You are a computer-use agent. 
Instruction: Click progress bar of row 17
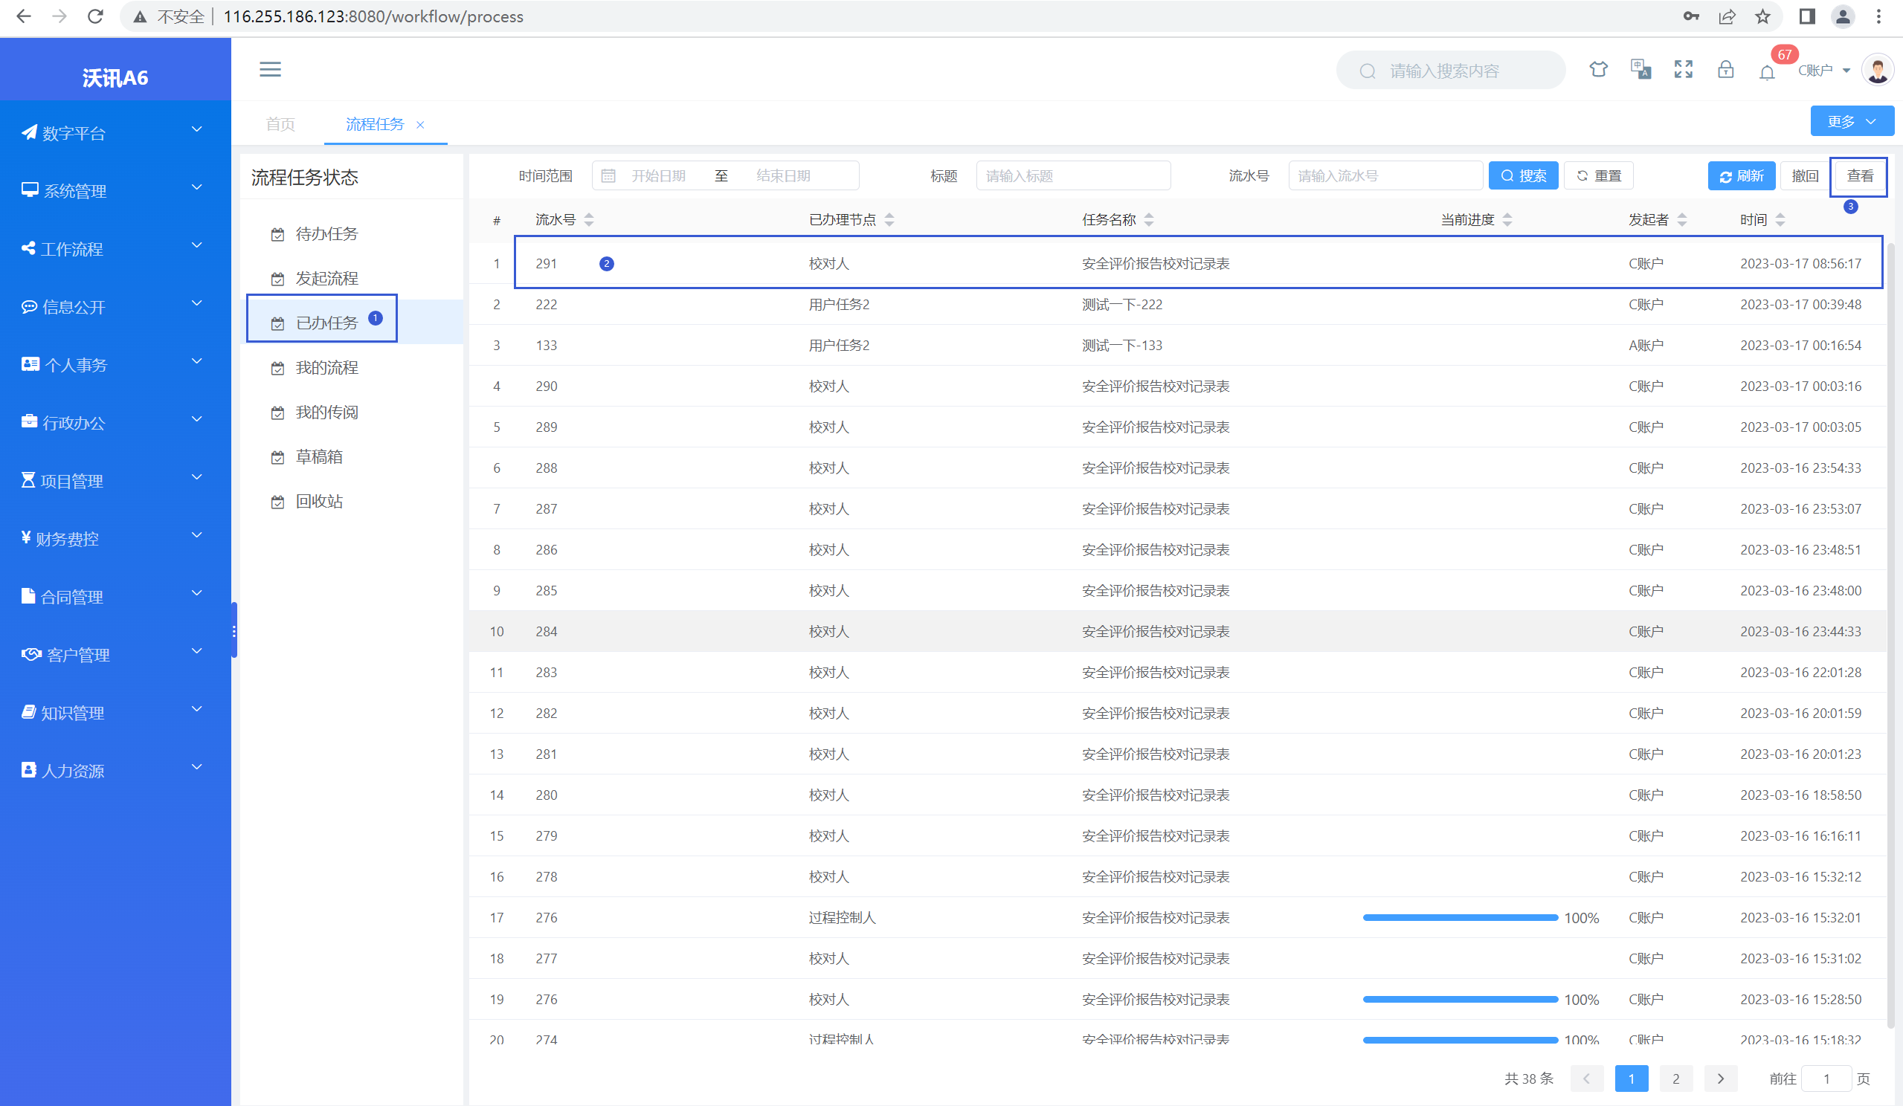(x=1461, y=917)
